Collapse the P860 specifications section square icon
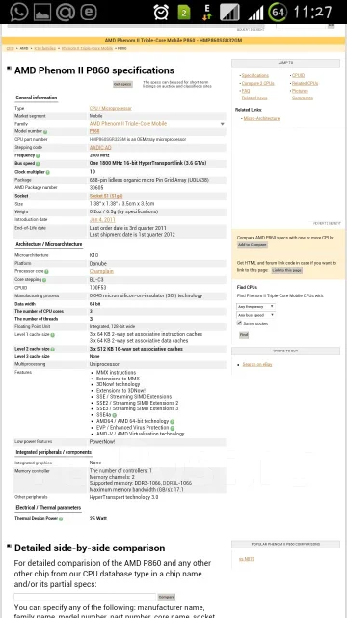 9,69
